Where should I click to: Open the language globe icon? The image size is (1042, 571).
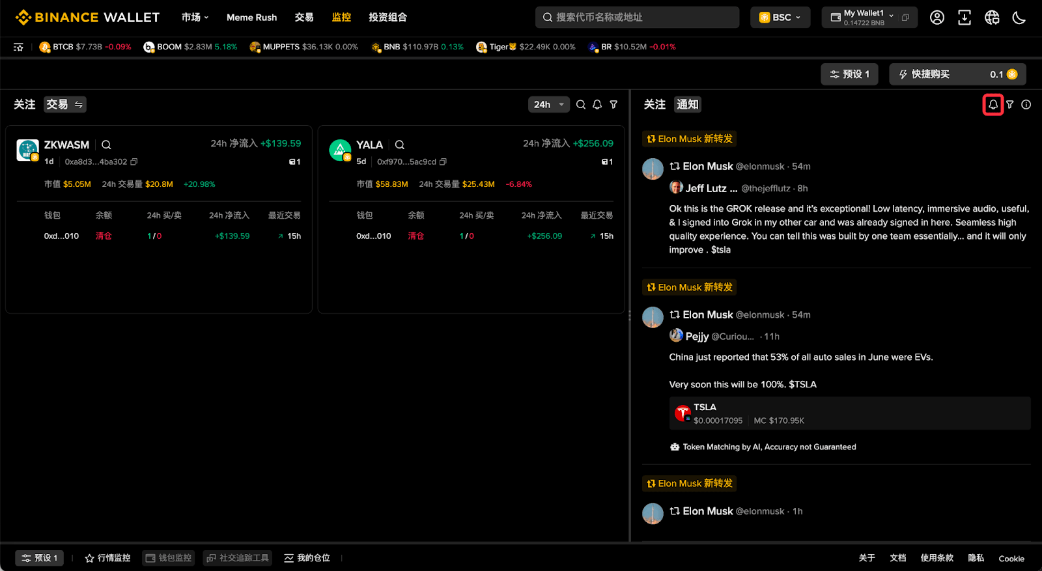[992, 18]
